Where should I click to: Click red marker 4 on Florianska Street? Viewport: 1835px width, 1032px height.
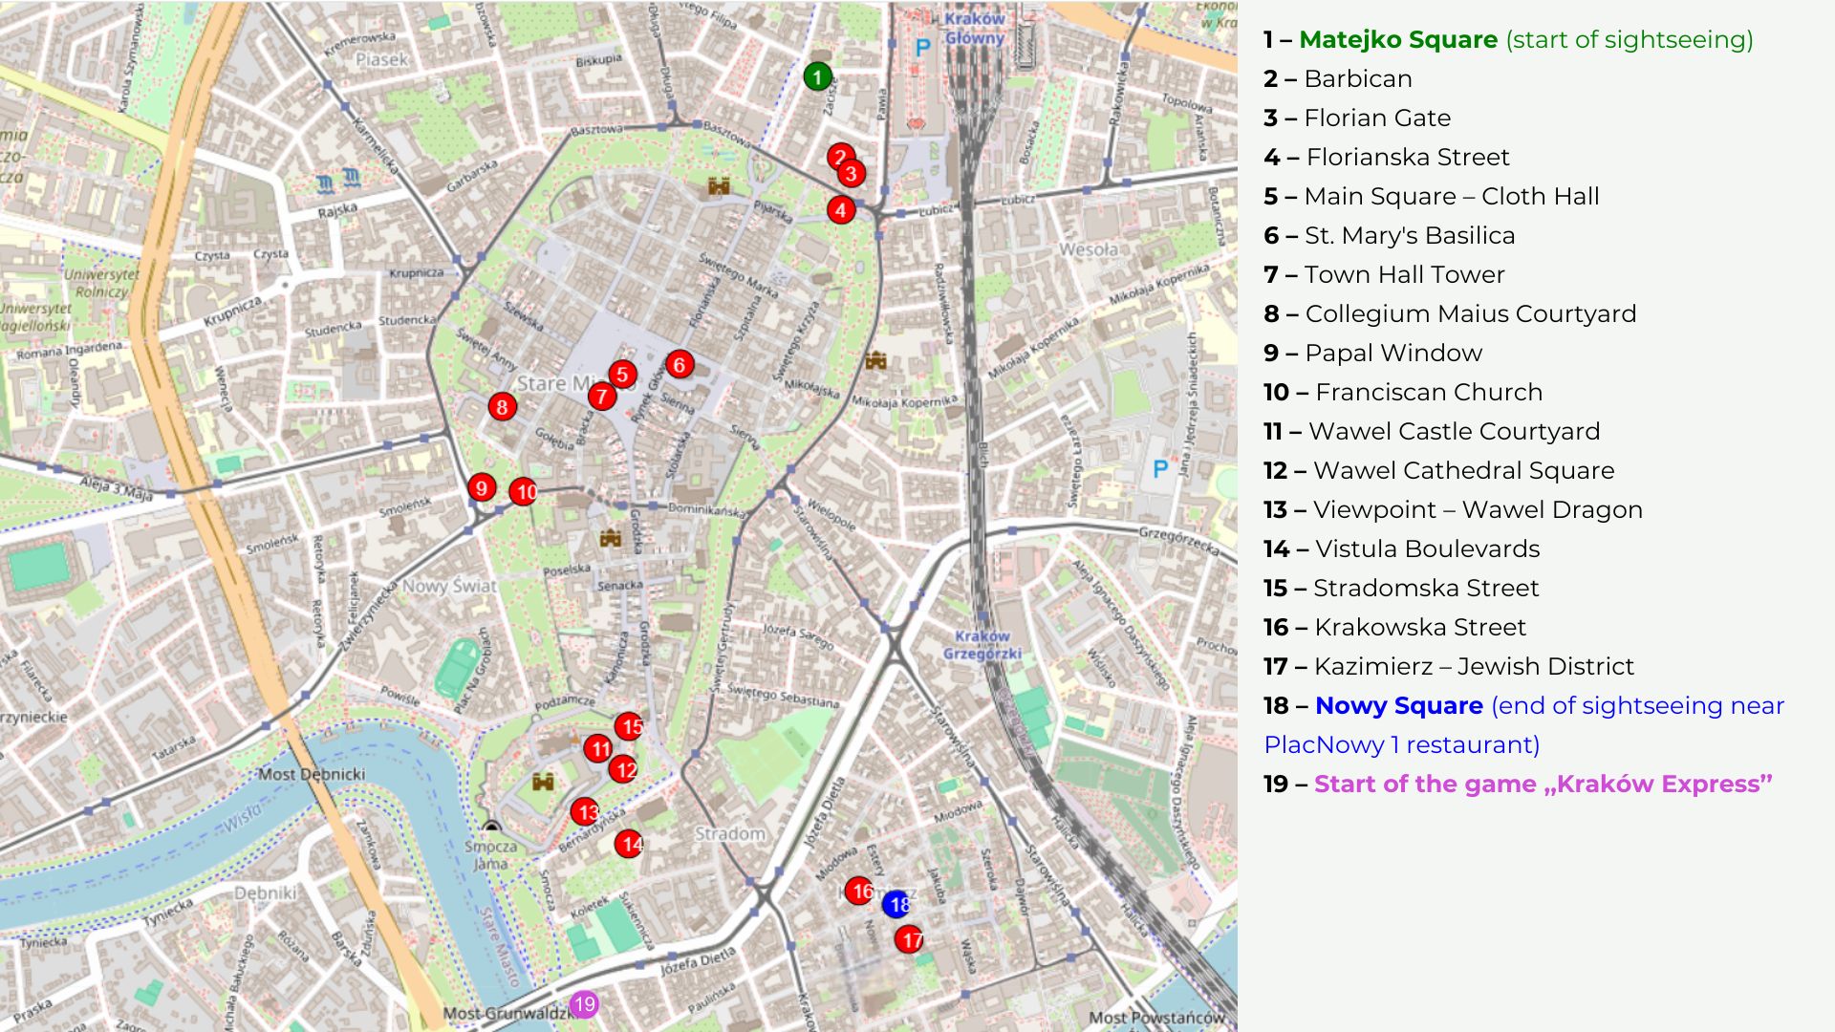841,210
